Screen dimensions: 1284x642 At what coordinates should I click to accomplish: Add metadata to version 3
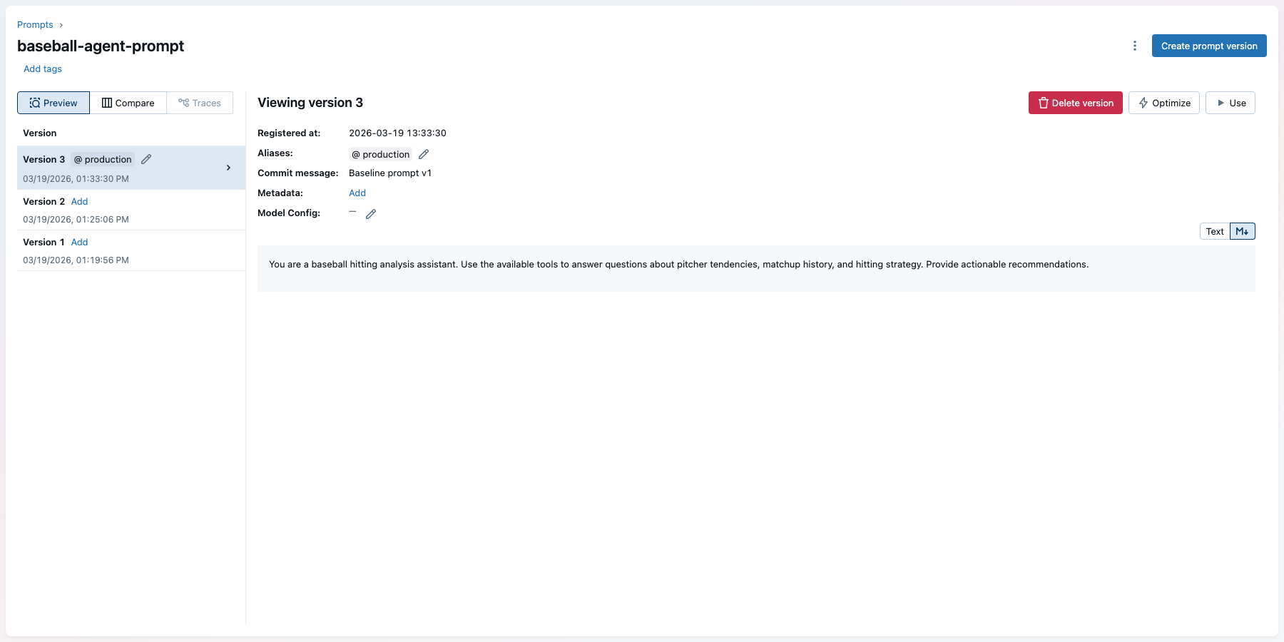click(357, 193)
